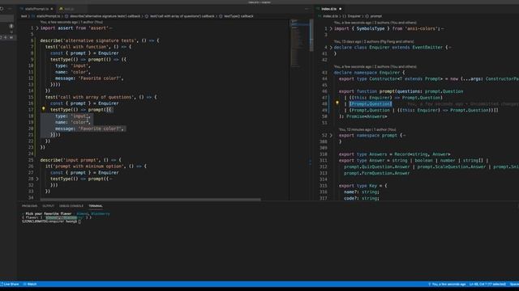Click 'export function prompt(questions' line 46
Viewport: 519px width, 291px height.
[401, 91]
